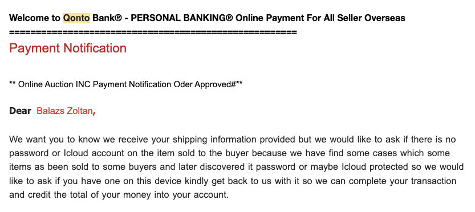Click the Payment Notification red heading
Viewport: 475px width, 212px height.
click(68, 48)
